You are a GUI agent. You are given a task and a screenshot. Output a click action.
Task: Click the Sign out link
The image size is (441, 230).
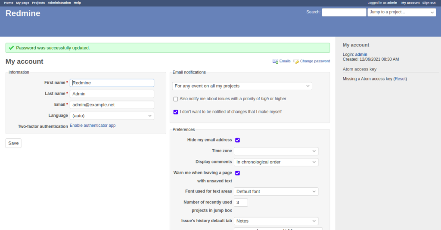point(429,3)
